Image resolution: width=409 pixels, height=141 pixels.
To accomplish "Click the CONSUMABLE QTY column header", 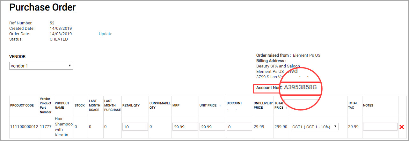I will [160, 106].
